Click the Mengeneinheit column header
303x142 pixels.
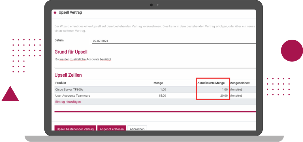239,83
